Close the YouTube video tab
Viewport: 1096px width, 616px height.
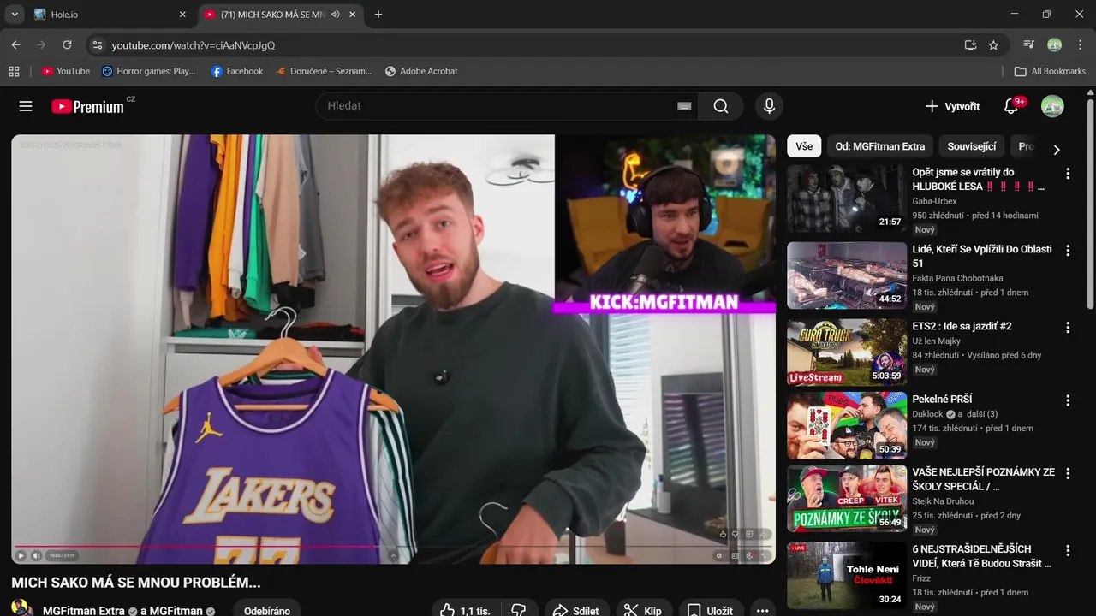click(353, 15)
